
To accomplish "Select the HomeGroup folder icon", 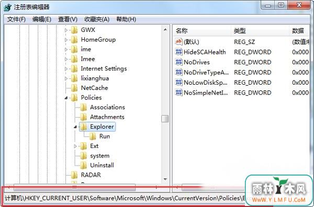I will [x=74, y=40].
